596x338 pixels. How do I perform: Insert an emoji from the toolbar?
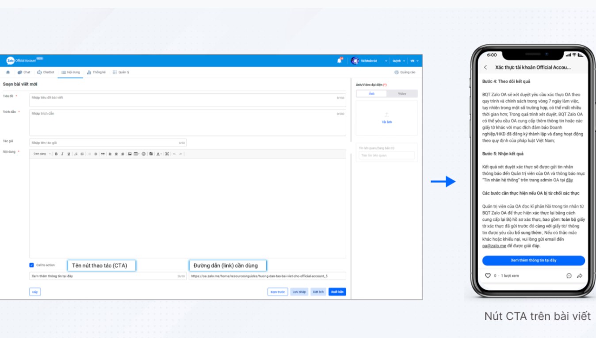(144, 154)
